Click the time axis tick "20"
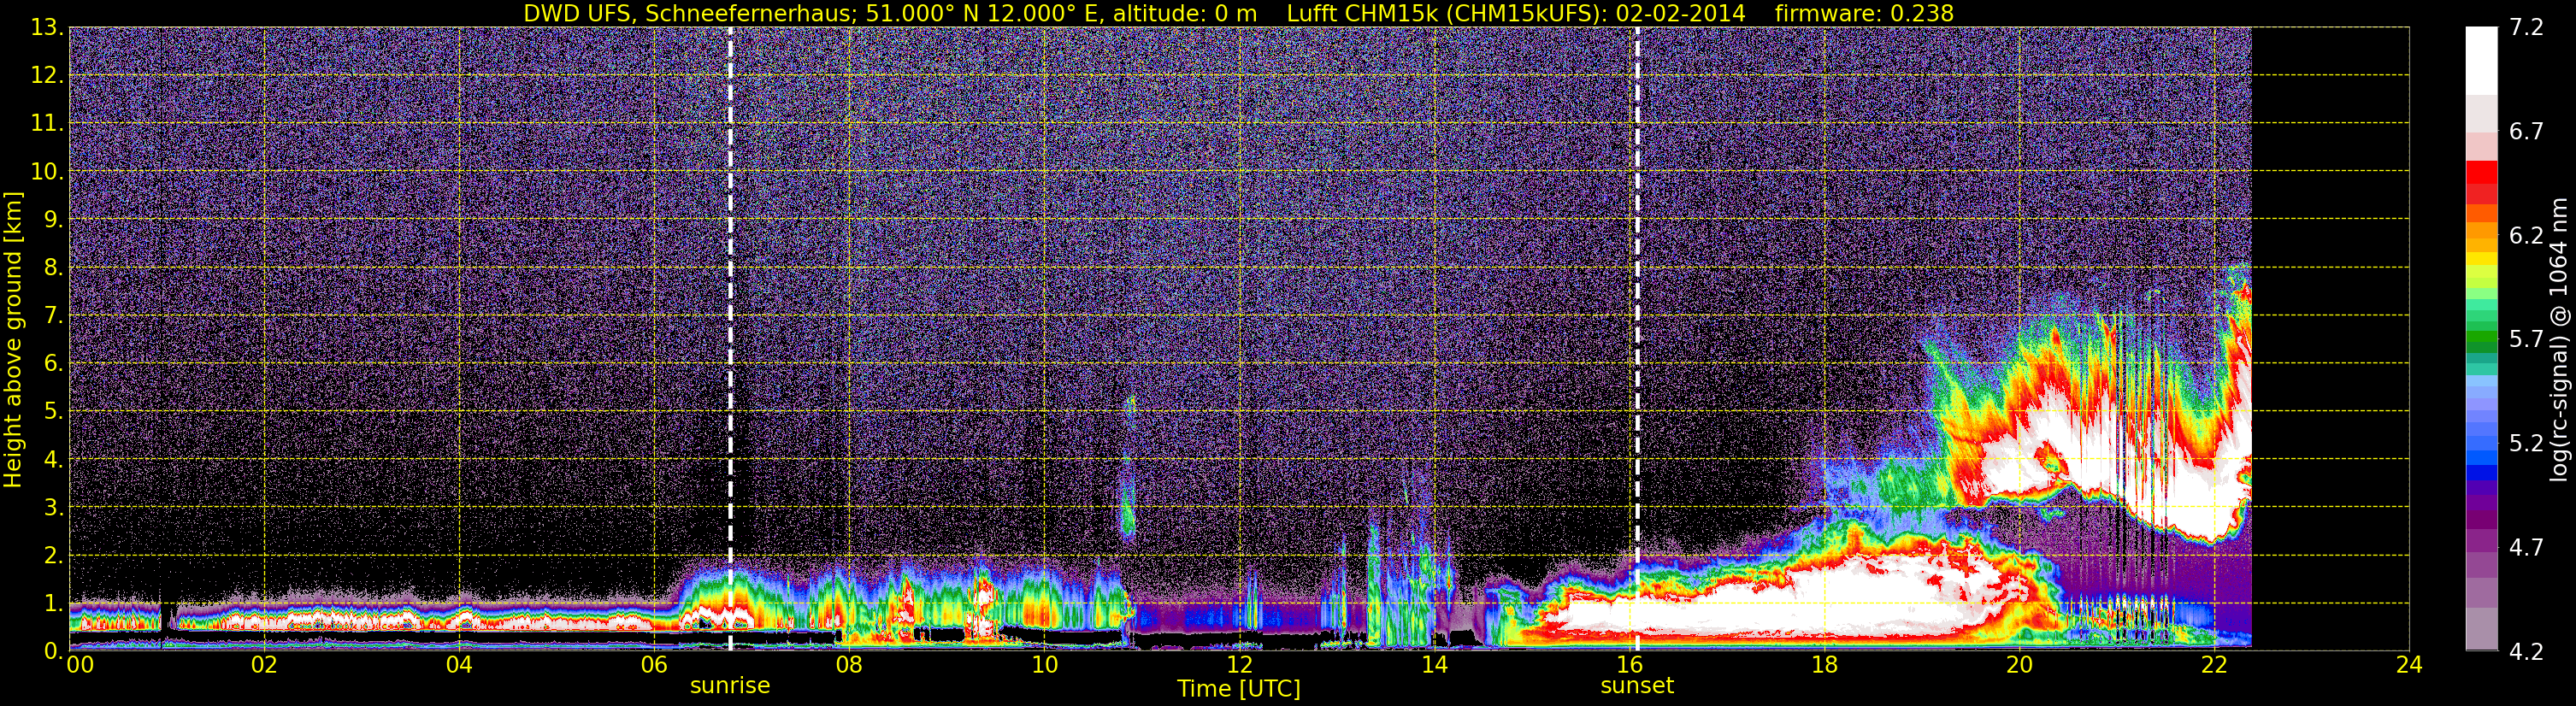This screenshot has width=2576, height=706. pyautogui.click(x=2019, y=664)
